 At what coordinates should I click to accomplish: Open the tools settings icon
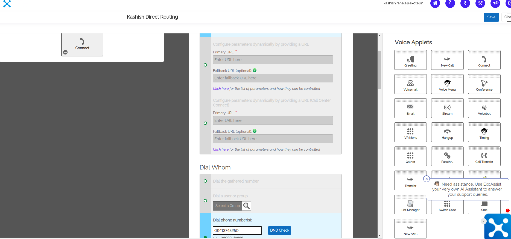(480, 3)
